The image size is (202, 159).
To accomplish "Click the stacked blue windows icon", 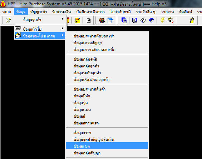I will coord(124,20).
